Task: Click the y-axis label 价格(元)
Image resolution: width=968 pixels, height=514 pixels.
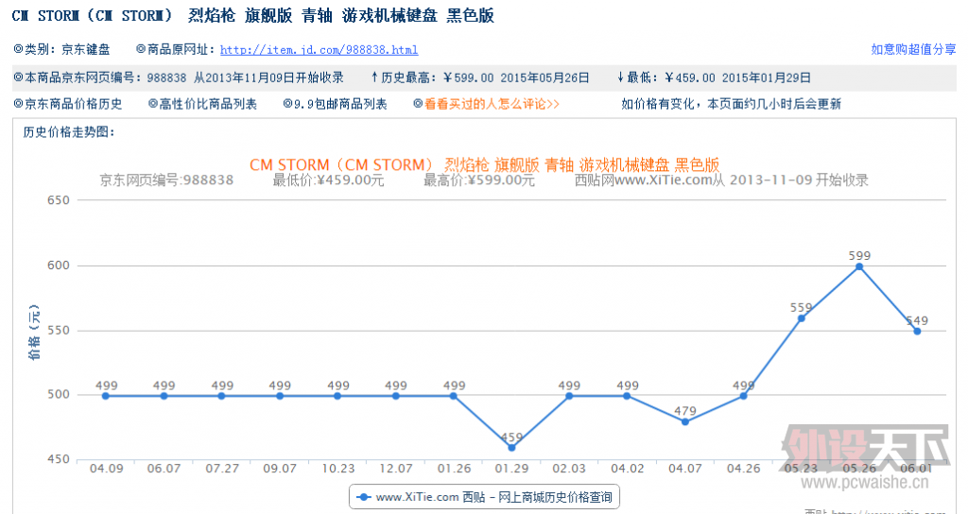Action: (x=33, y=332)
